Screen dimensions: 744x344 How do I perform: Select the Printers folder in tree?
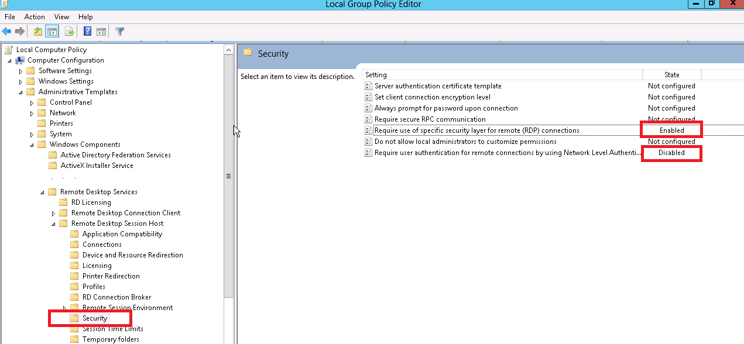tap(61, 123)
